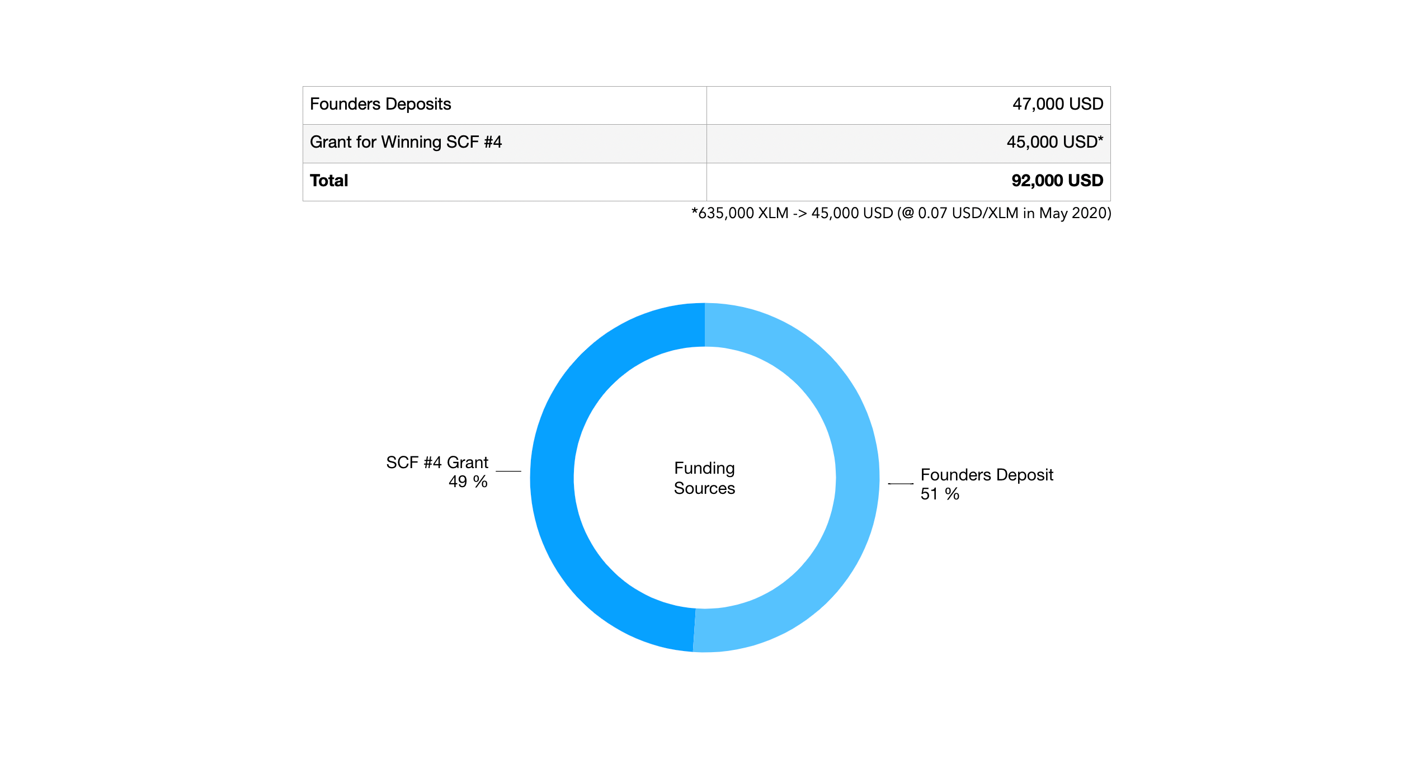Viewport: 1413px width, 783px height.
Task: Click the XLM conversion footnote text
Action: coord(901,214)
